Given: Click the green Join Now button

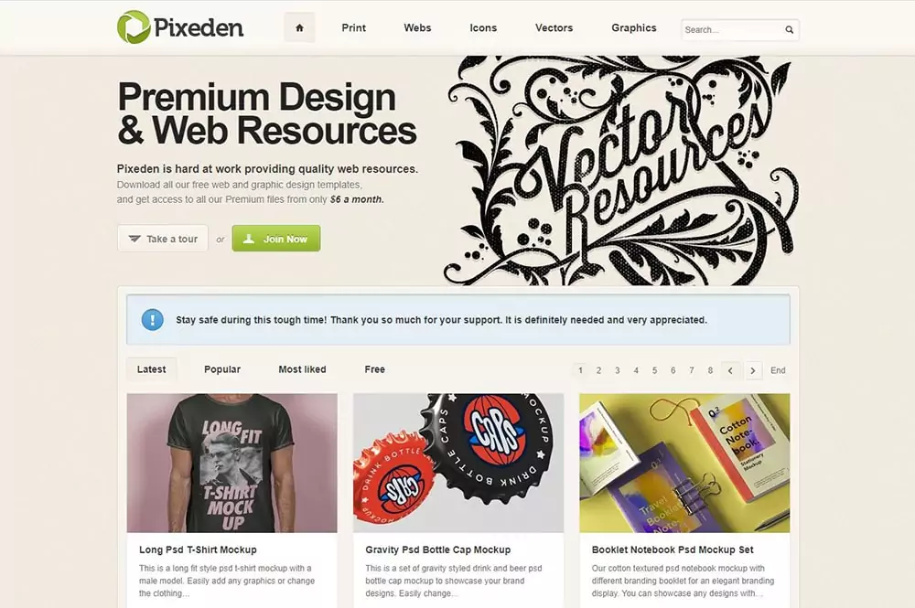Looking at the screenshot, I should [276, 239].
